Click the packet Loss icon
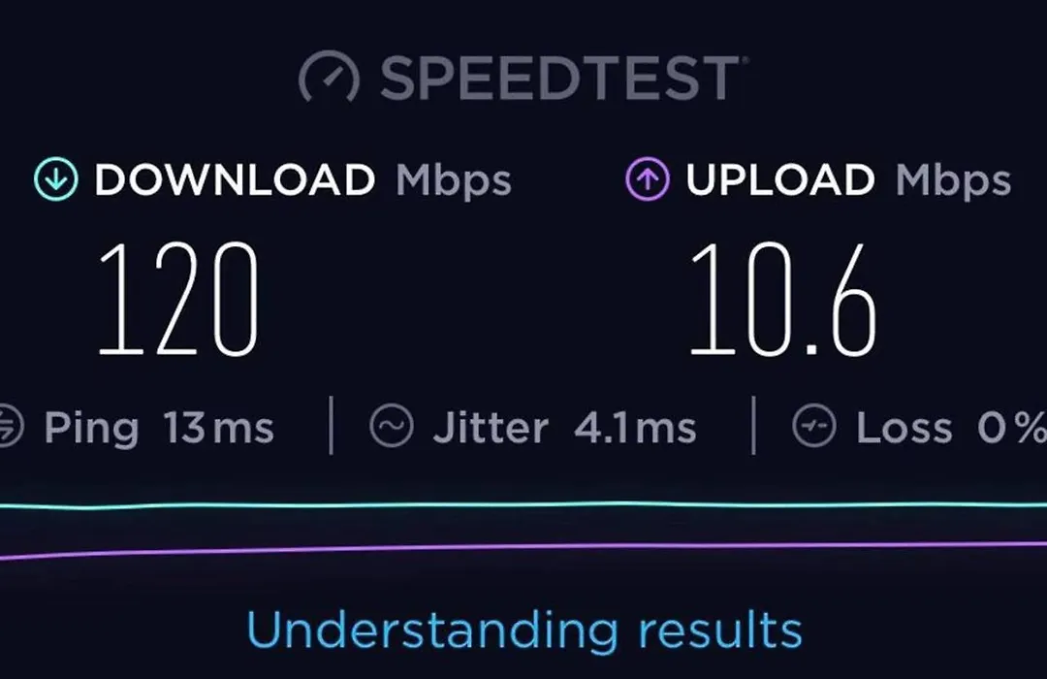Viewport: 1047px width, 679px height. 814,426
